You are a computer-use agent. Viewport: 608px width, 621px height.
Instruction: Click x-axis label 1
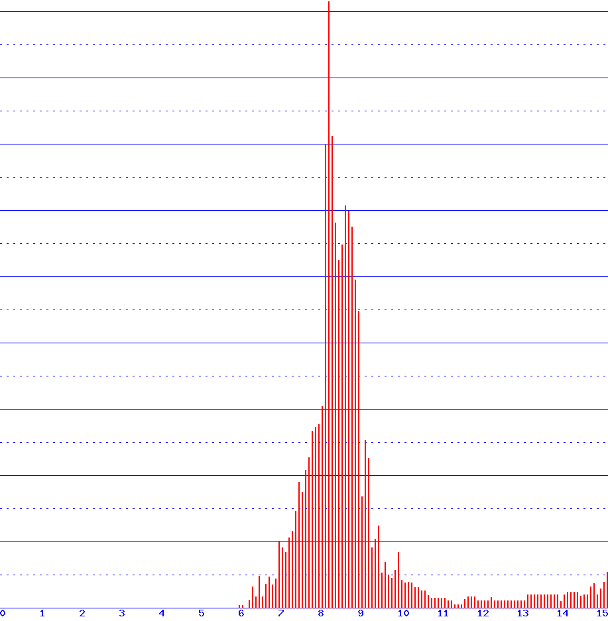click(x=42, y=614)
